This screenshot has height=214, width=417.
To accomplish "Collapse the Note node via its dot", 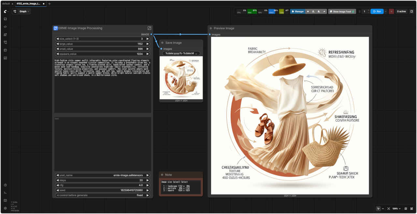I will [x=162, y=175].
